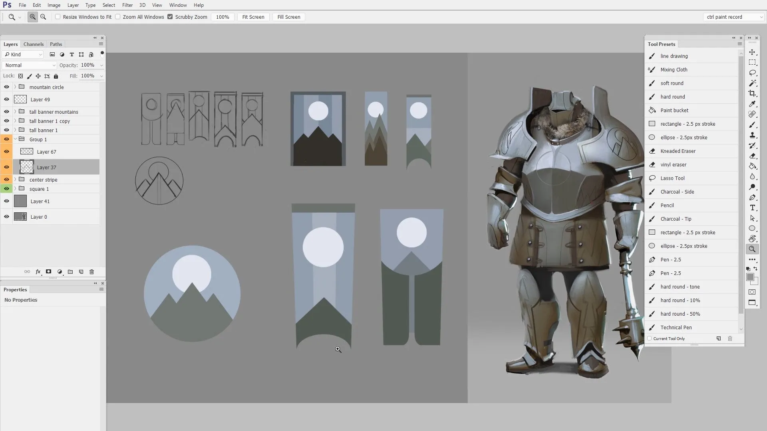The width and height of the screenshot is (767, 431).
Task: Select the Blur tool
Action: (752, 176)
